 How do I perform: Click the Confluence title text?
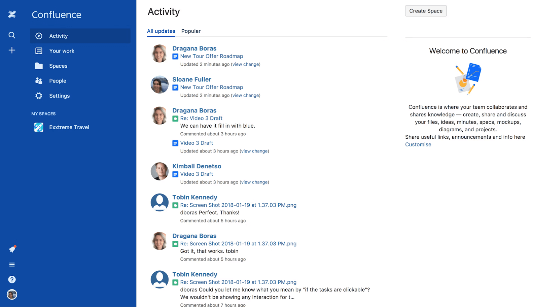57,14
